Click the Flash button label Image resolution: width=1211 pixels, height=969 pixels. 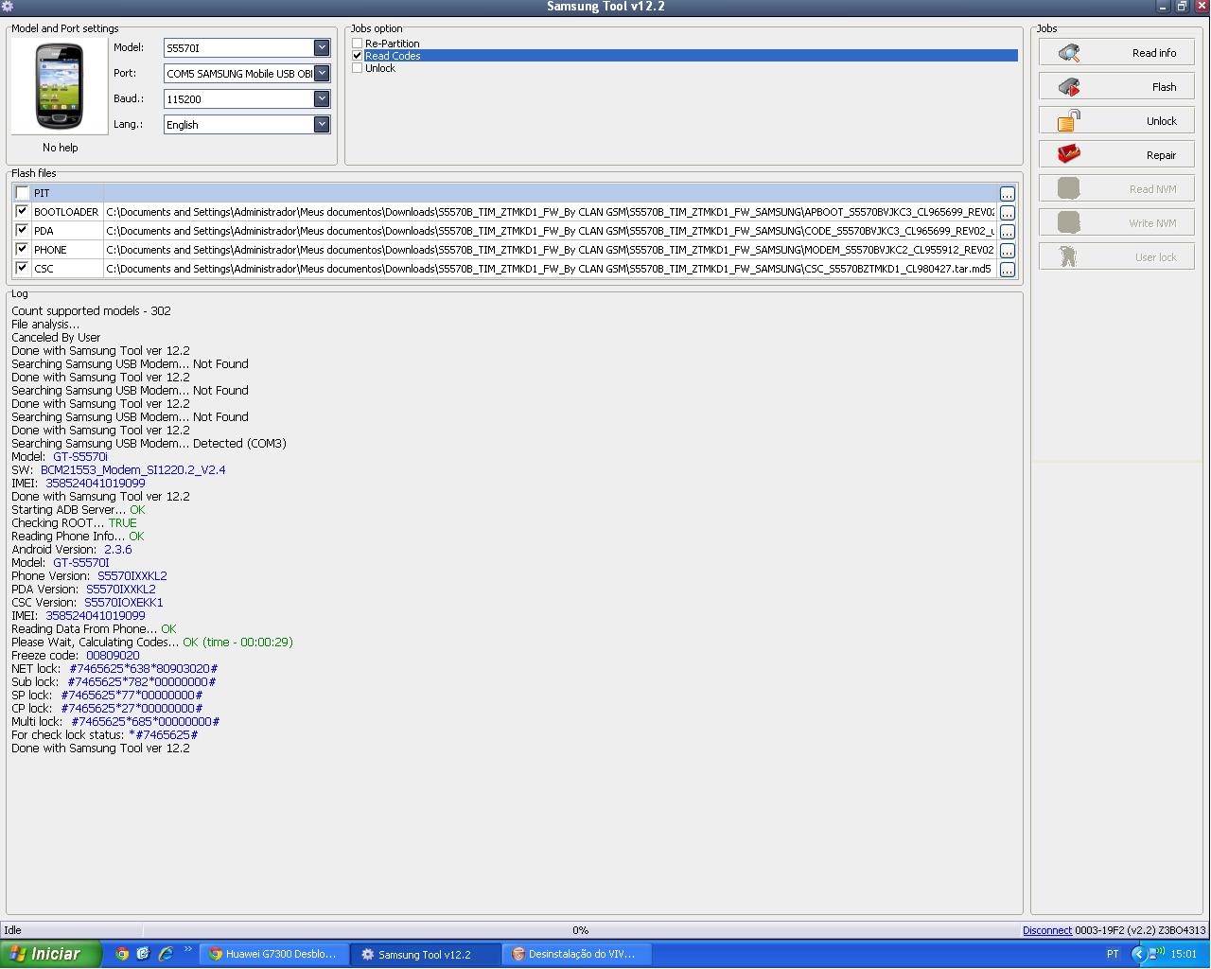(x=1164, y=87)
